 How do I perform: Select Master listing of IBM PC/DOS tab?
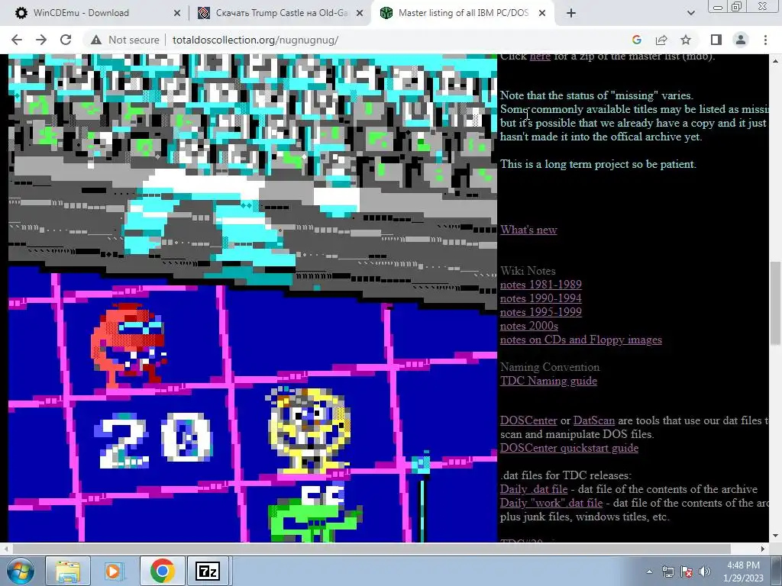pos(464,13)
